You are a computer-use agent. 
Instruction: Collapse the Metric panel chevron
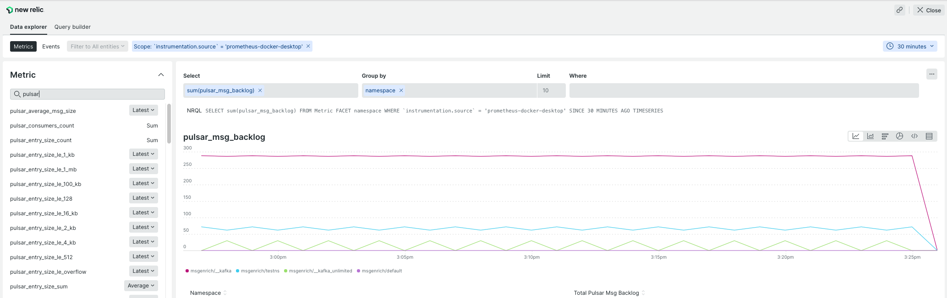pyautogui.click(x=161, y=75)
